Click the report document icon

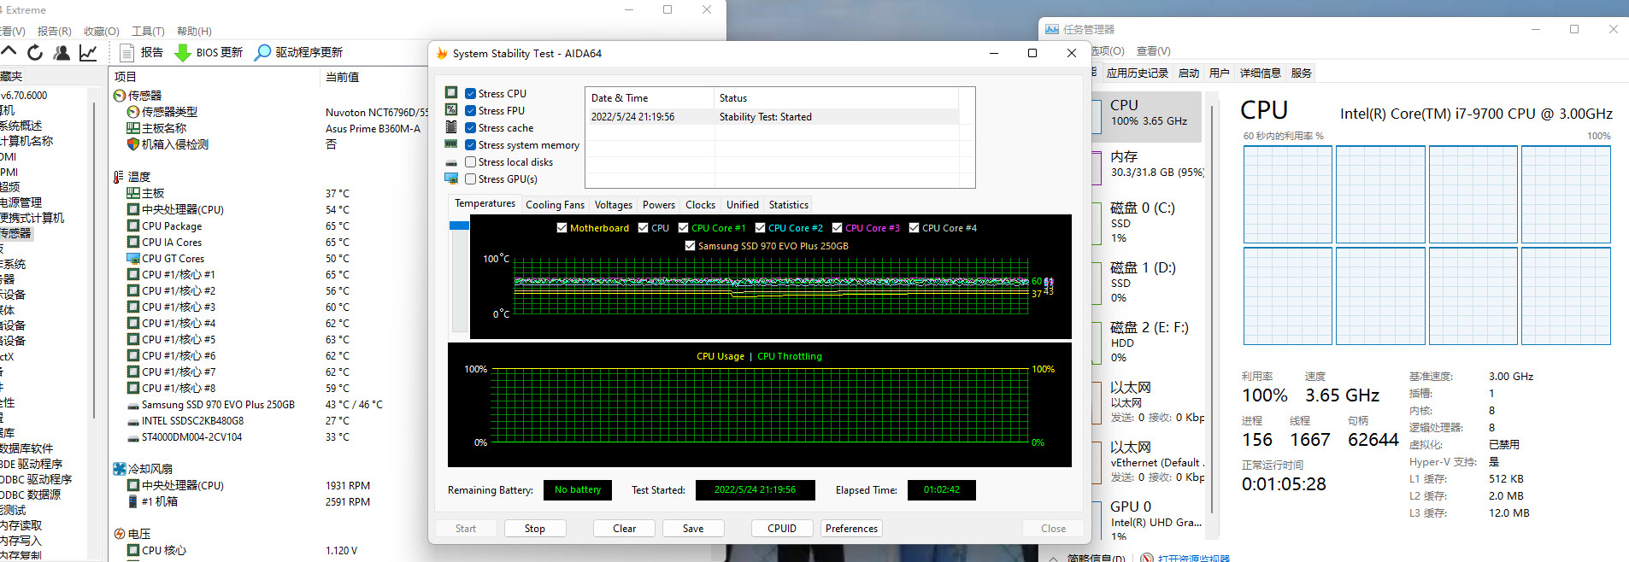point(127,53)
